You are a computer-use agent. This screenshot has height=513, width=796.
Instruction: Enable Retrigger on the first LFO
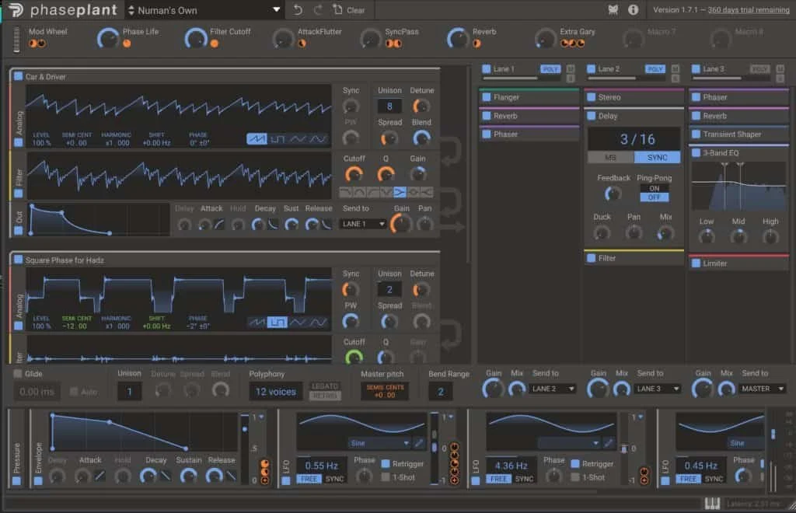[386, 463]
